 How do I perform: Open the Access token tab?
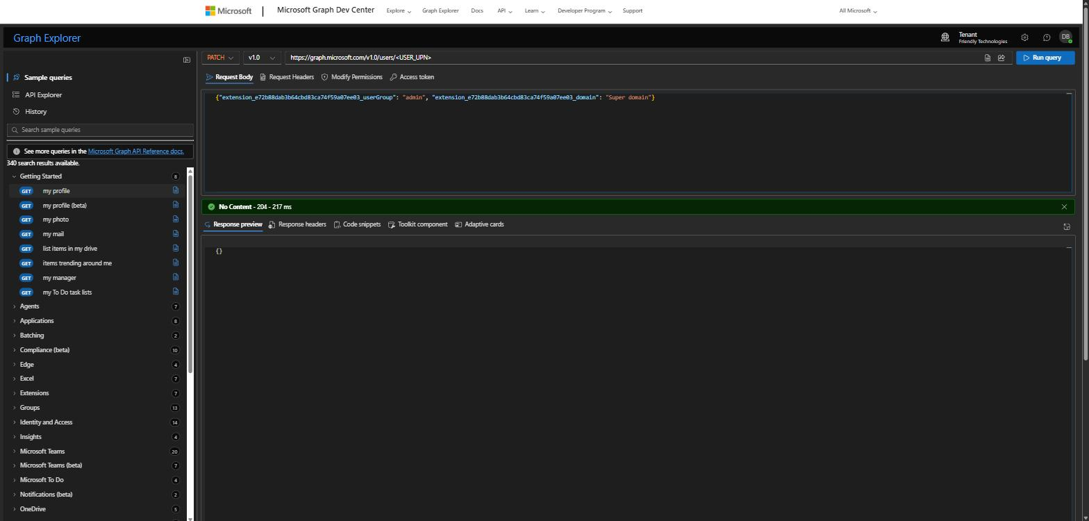412,77
